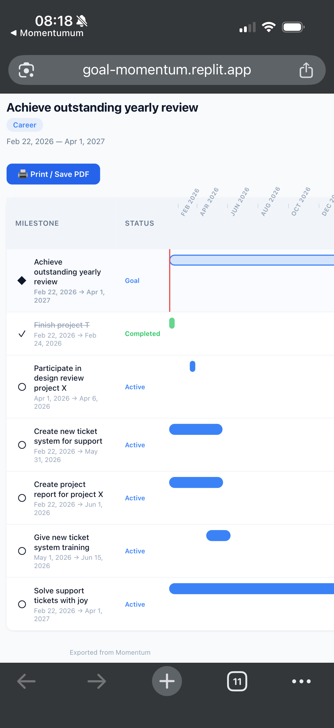Screen dimensions: 334x728
Task: Check circle for Solve support tickets with joy
Action: pyautogui.click(x=22, y=604)
